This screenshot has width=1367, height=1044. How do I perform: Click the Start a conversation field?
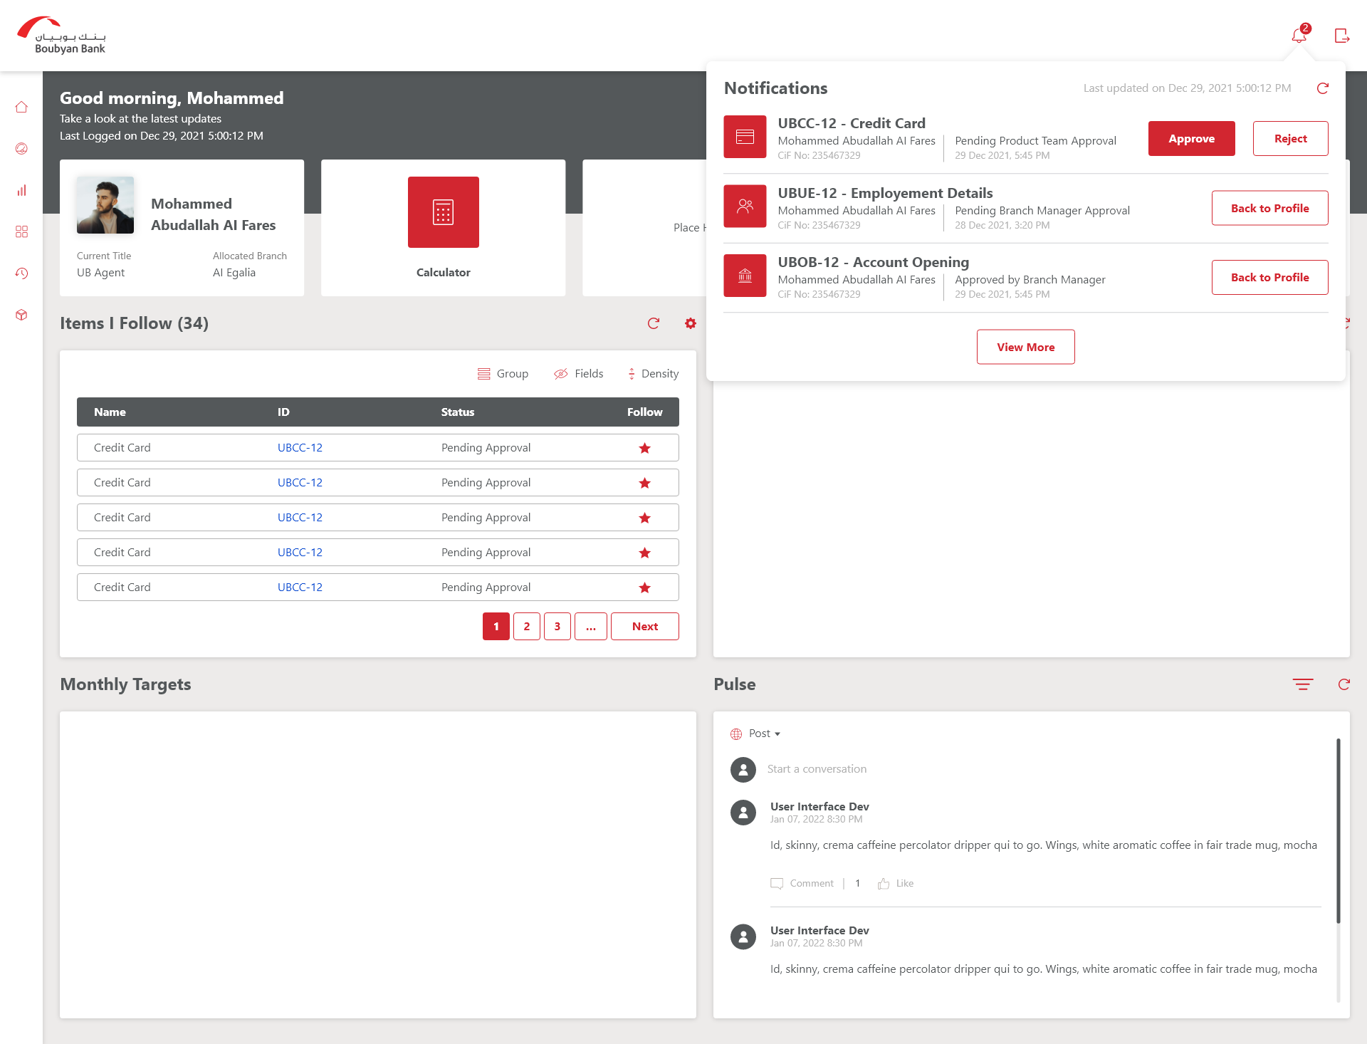click(817, 769)
